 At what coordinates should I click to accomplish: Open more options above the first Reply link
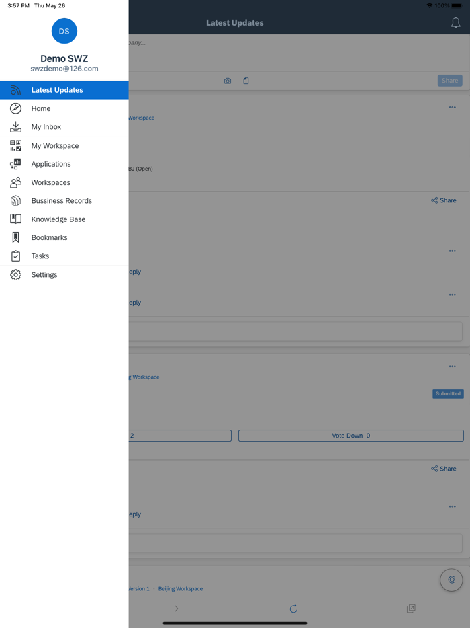(453, 251)
